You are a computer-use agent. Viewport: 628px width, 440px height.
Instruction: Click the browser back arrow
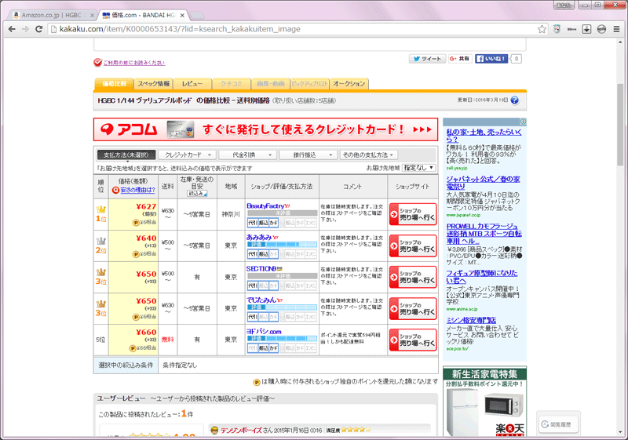[10, 29]
